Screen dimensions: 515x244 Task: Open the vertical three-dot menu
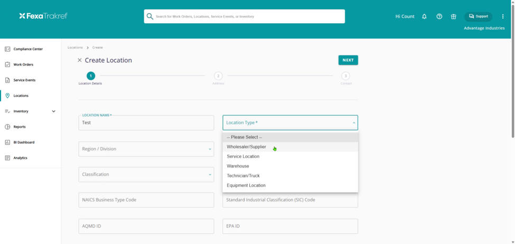click(503, 16)
